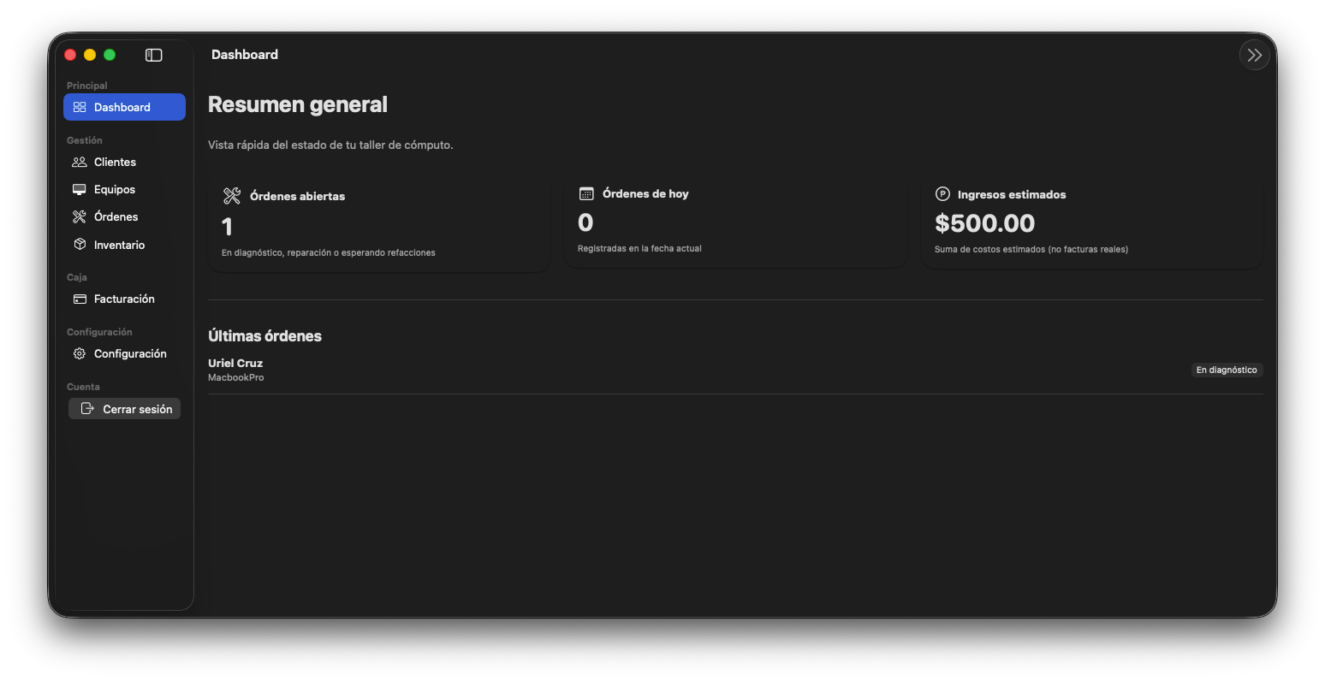This screenshot has height=681, width=1325.
Task: Click the Equipos monitor icon
Action: click(x=80, y=189)
